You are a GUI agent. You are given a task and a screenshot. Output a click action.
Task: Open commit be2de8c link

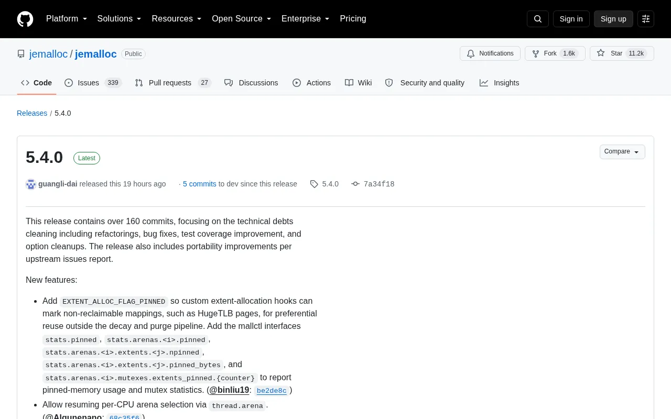pos(272,390)
